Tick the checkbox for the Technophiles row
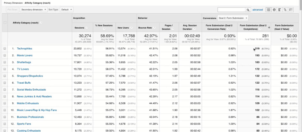 point(5,49)
